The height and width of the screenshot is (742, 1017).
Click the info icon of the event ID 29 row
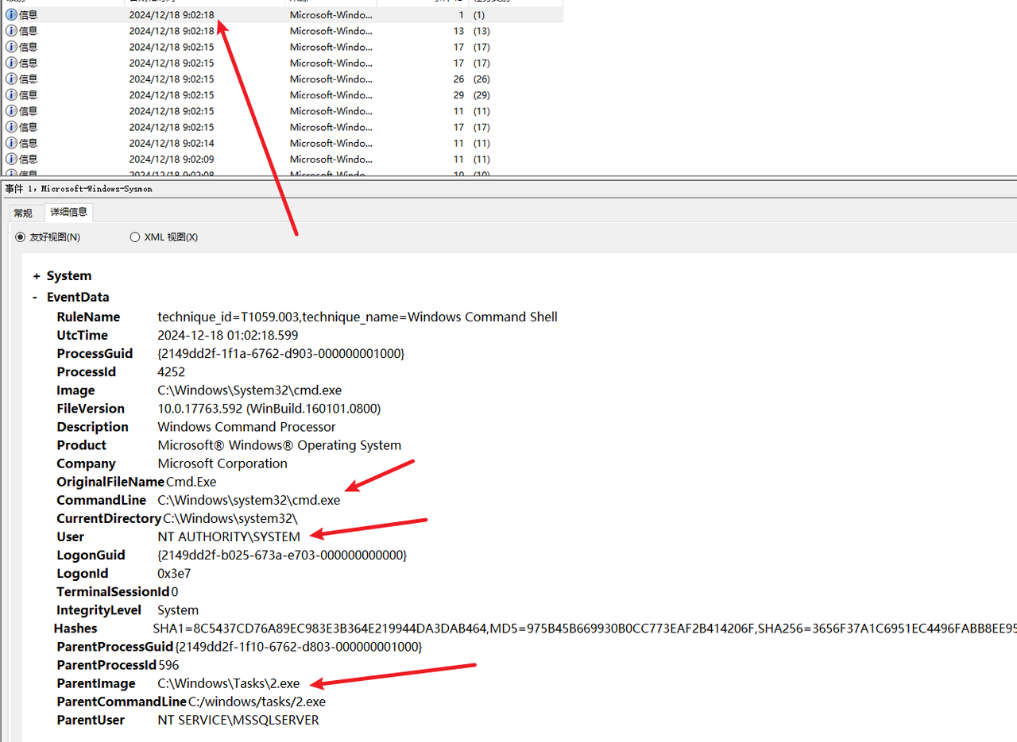pyautogui.click(x=11, y=94)
